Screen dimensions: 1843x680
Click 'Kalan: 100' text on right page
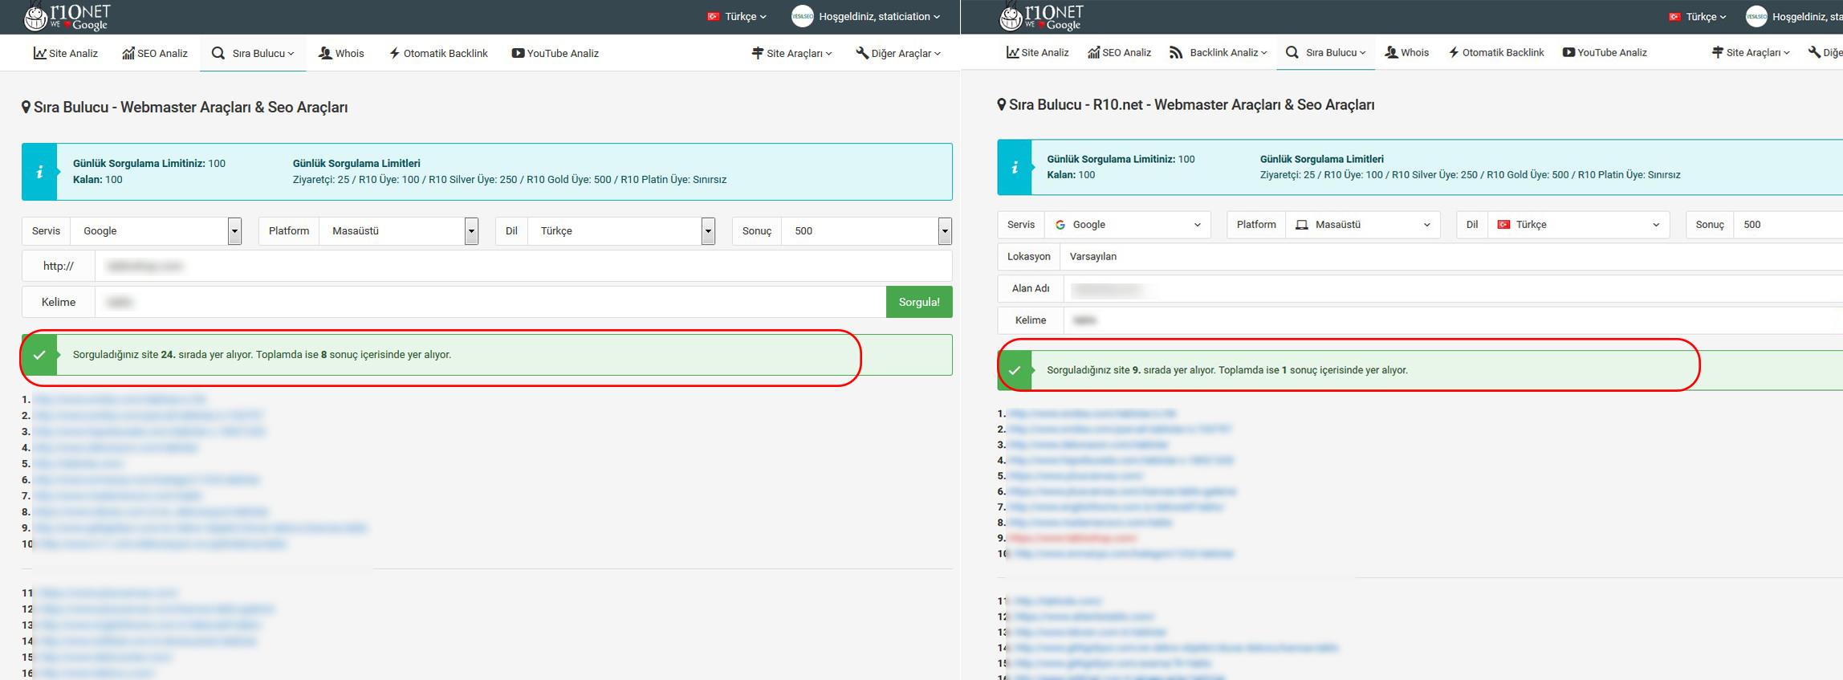tap(1071, 175)
